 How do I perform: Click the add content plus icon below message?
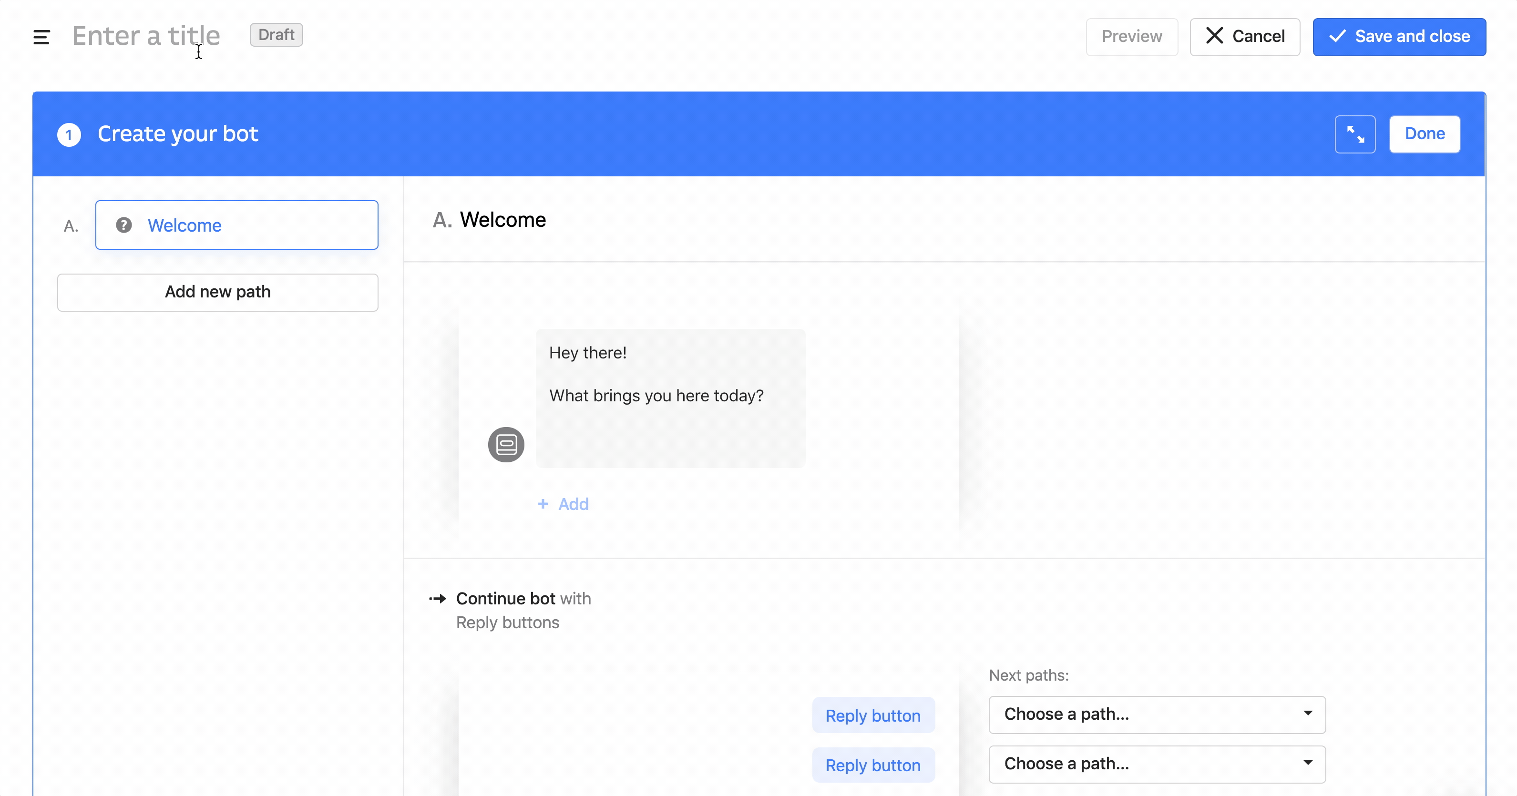coord(543,504)
